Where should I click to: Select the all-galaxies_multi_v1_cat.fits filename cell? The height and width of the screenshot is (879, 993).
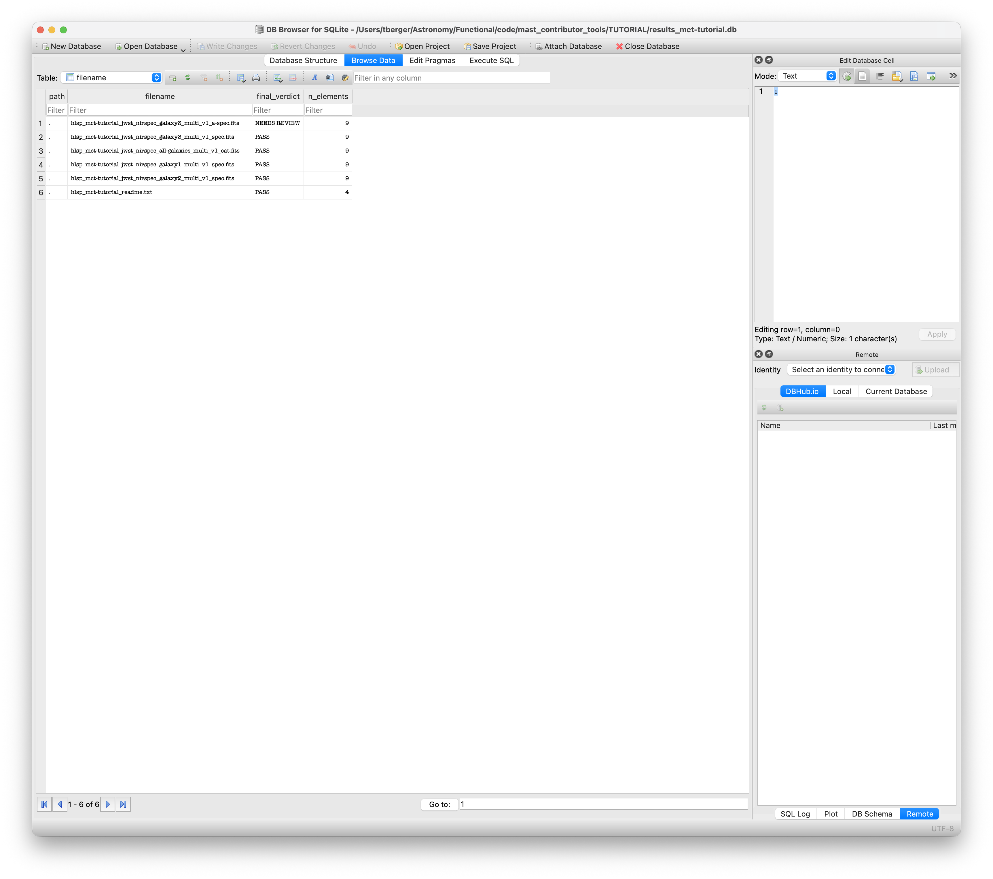point(160,151)
